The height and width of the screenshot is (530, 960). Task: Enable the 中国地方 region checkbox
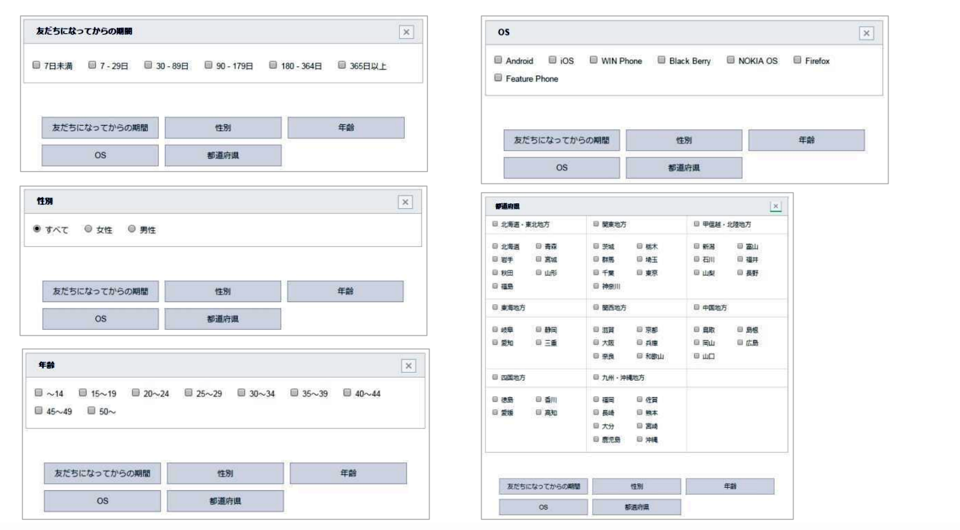pyautogui.click(x=696, y=307)
